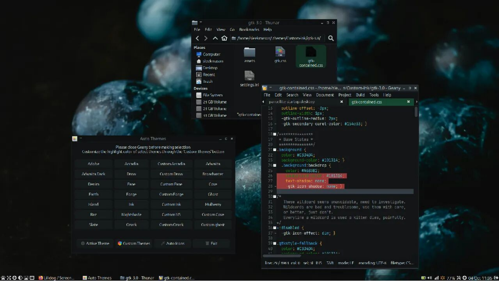This screenshot has width=499, height=281.
Task: Open Trash in Thunar sidebar
Action: pos(204,82)
